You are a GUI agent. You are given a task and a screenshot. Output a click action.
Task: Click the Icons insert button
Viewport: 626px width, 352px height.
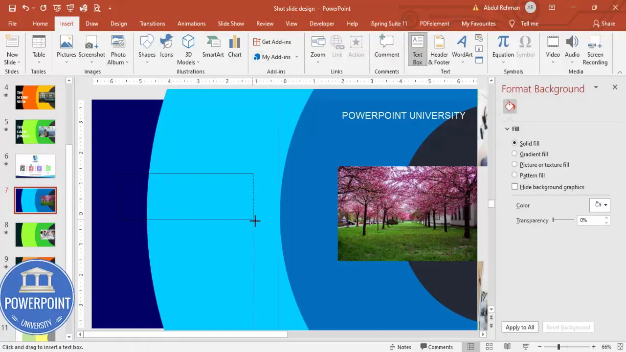(166, 46)
